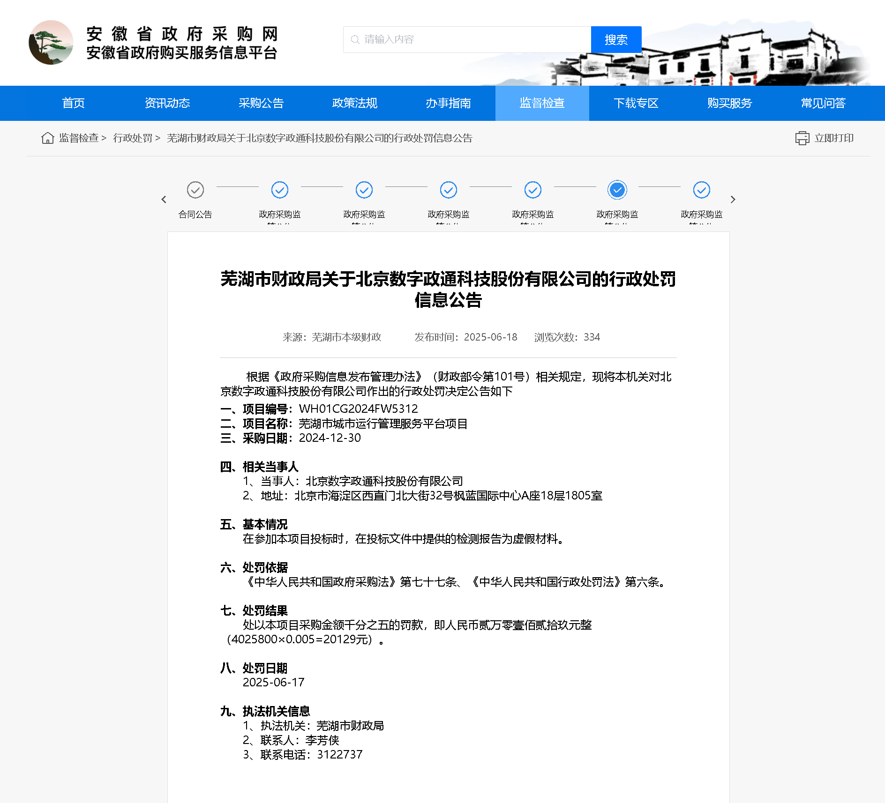Viewport: 885px width, 803px height.
Task: Click the publish date 2025-06-18
Action: 491,337
